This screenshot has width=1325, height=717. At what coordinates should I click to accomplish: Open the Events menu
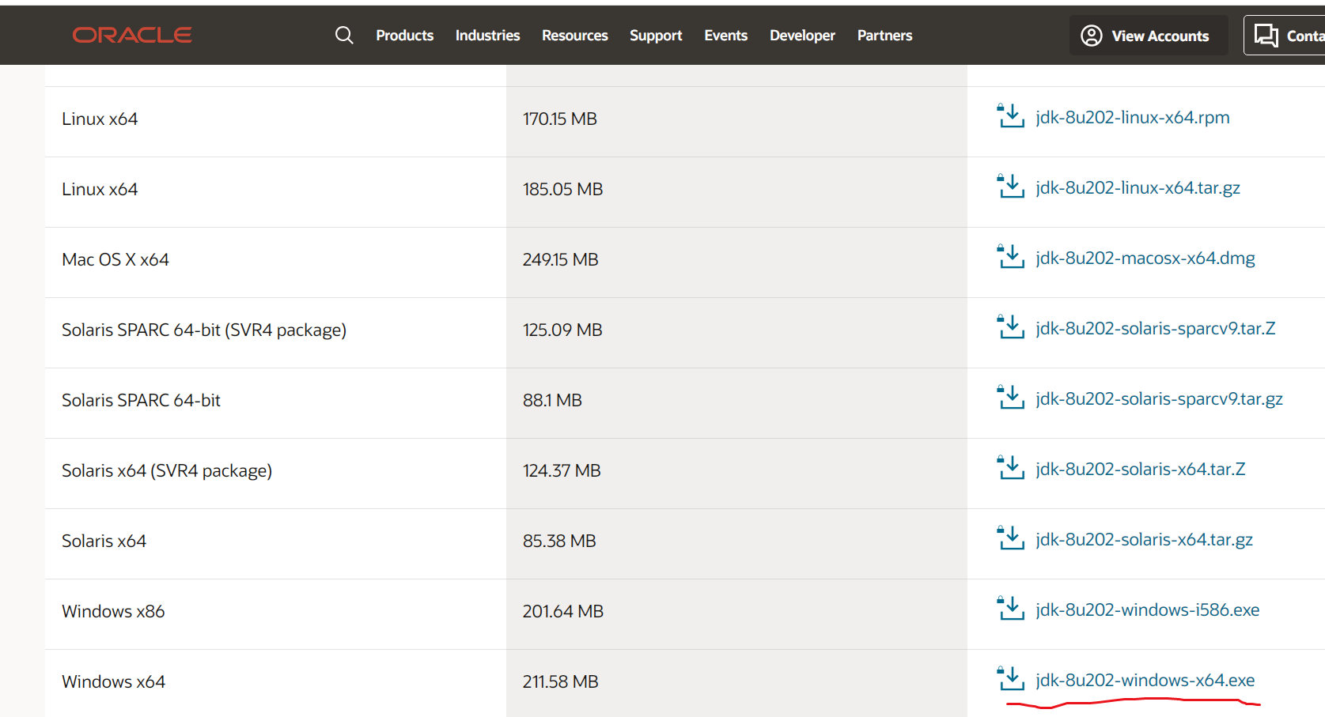pos(725,36)
